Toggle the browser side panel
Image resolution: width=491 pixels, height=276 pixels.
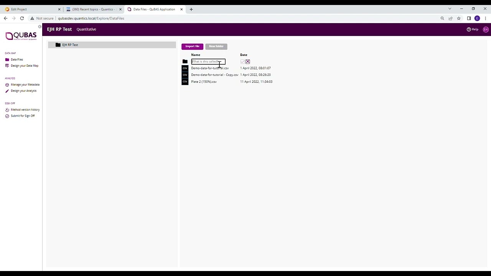point(469,18)
